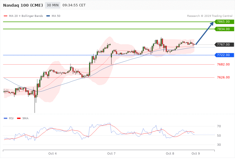Click the 7834.00 resistance price label
Image resolution: width=235 pixels, height=159 pixels.
(x=224, y=29)
